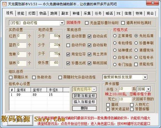Click the 杀怪 count input field
Image resolution: width=161 pixels, height=128 pixels.
point(125,89)
